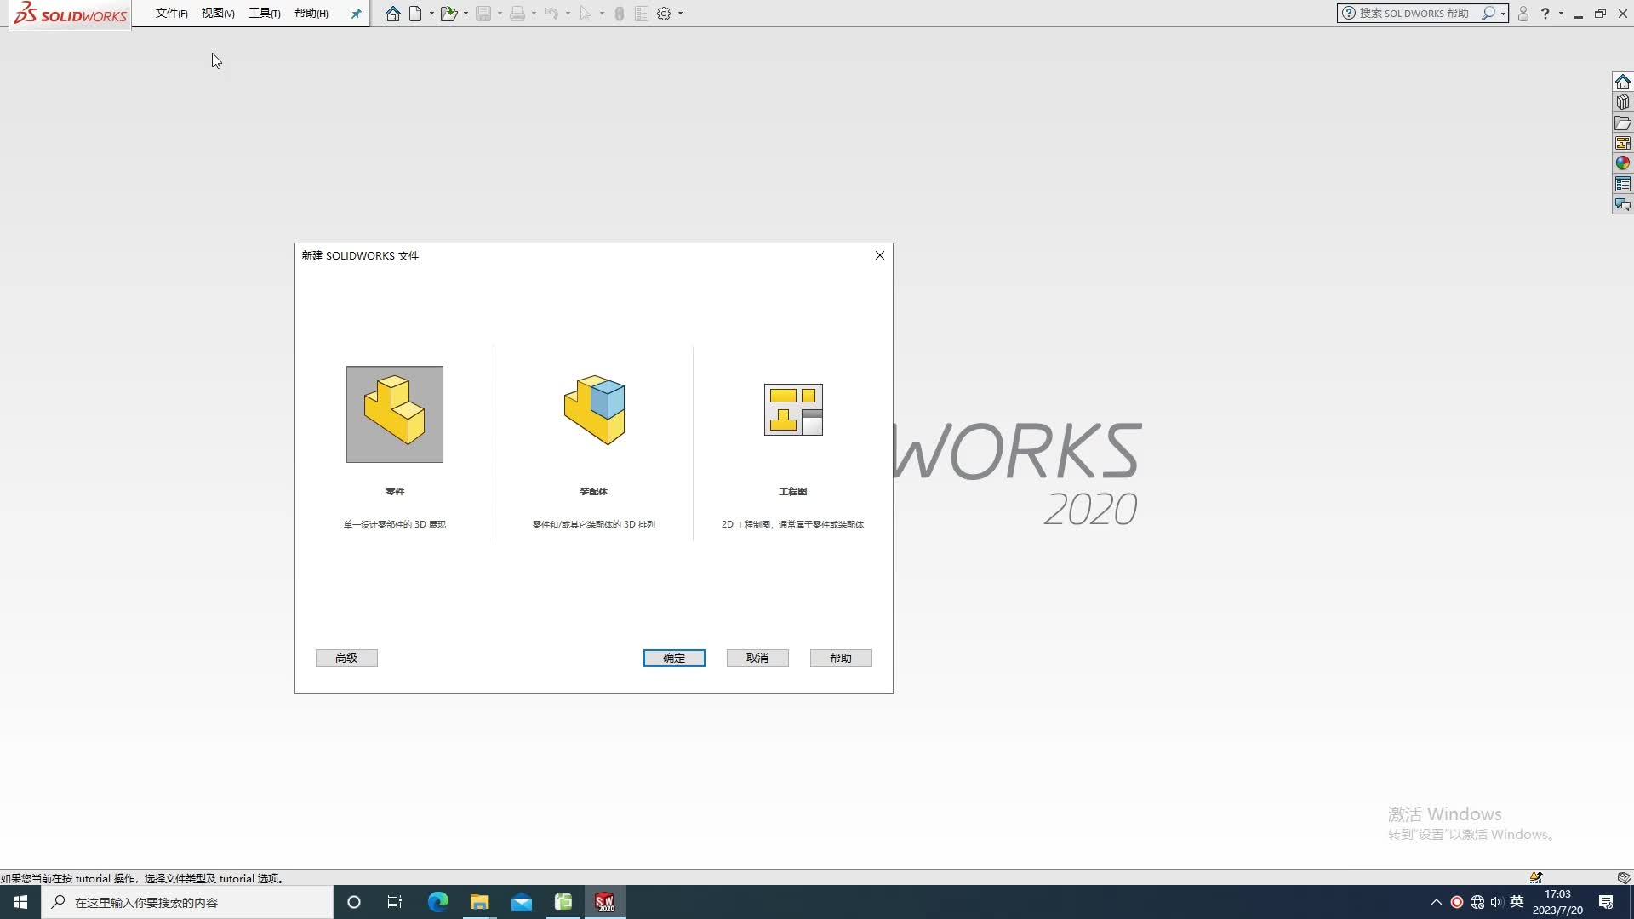
Task: Select the 工程图 drawing template icon
Action: tap(793, 409)
